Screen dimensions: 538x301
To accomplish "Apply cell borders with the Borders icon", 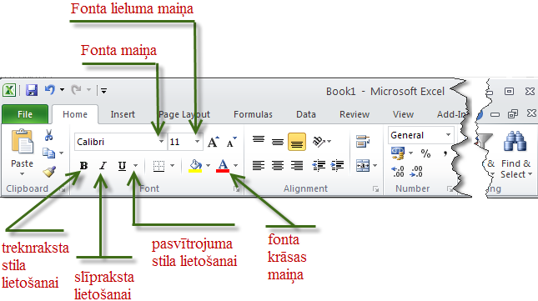I will 158,166.
